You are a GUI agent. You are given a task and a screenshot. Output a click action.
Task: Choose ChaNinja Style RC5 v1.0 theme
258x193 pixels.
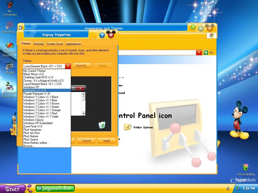[47, 77]
